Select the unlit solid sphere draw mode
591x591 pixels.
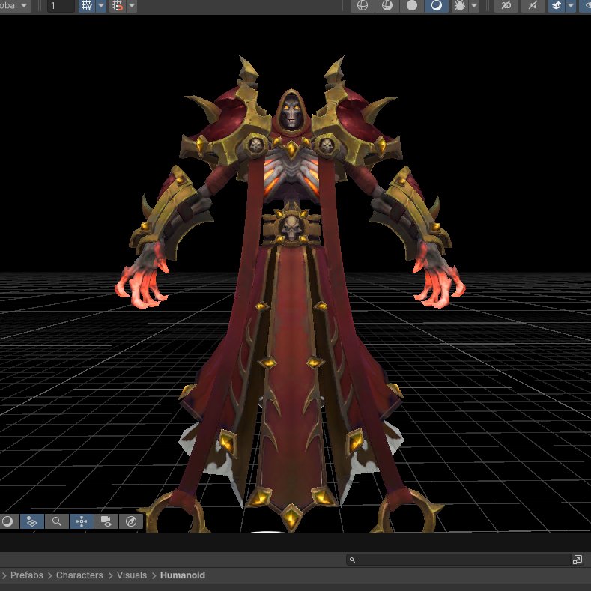click(x=412, y=6)
